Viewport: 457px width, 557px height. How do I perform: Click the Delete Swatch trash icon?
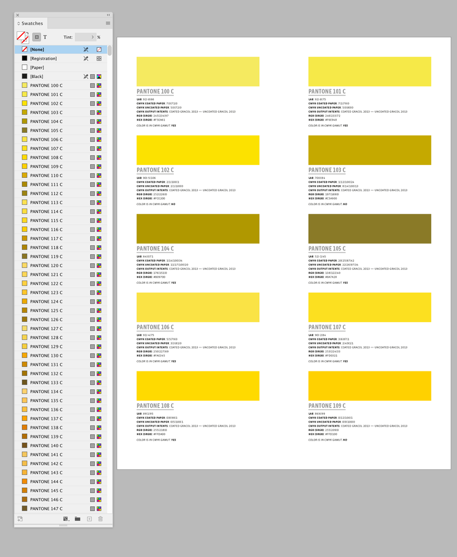click(x=101, y=519)
